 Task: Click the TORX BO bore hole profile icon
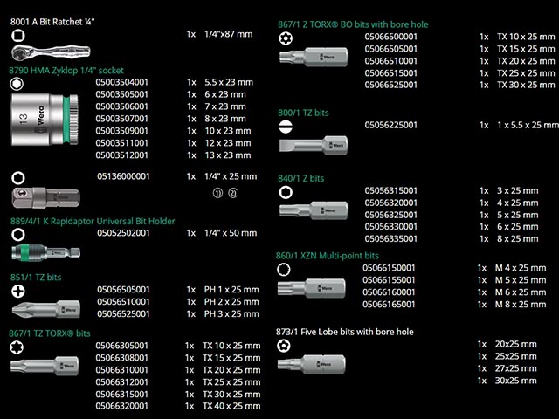point(286,38)
